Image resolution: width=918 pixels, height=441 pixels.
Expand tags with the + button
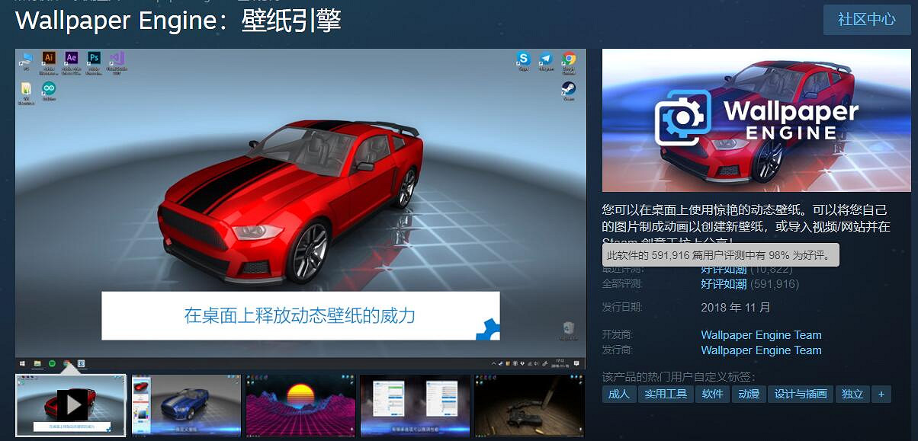(x=881, y=394)
